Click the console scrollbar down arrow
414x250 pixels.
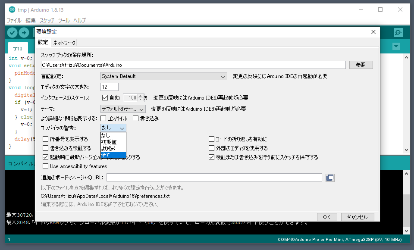click(x=406, y=231)
